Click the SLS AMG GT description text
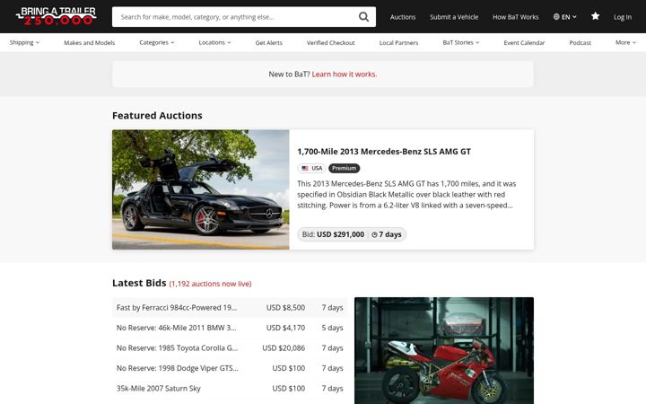This screenshot has height=404, width=646. [x=406, y=195]
